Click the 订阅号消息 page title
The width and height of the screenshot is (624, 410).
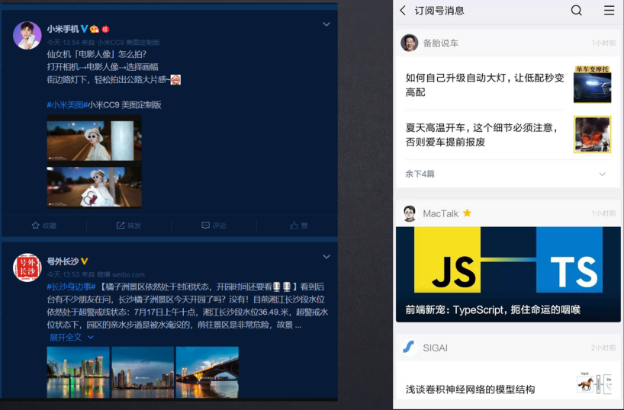pos(439,11)
